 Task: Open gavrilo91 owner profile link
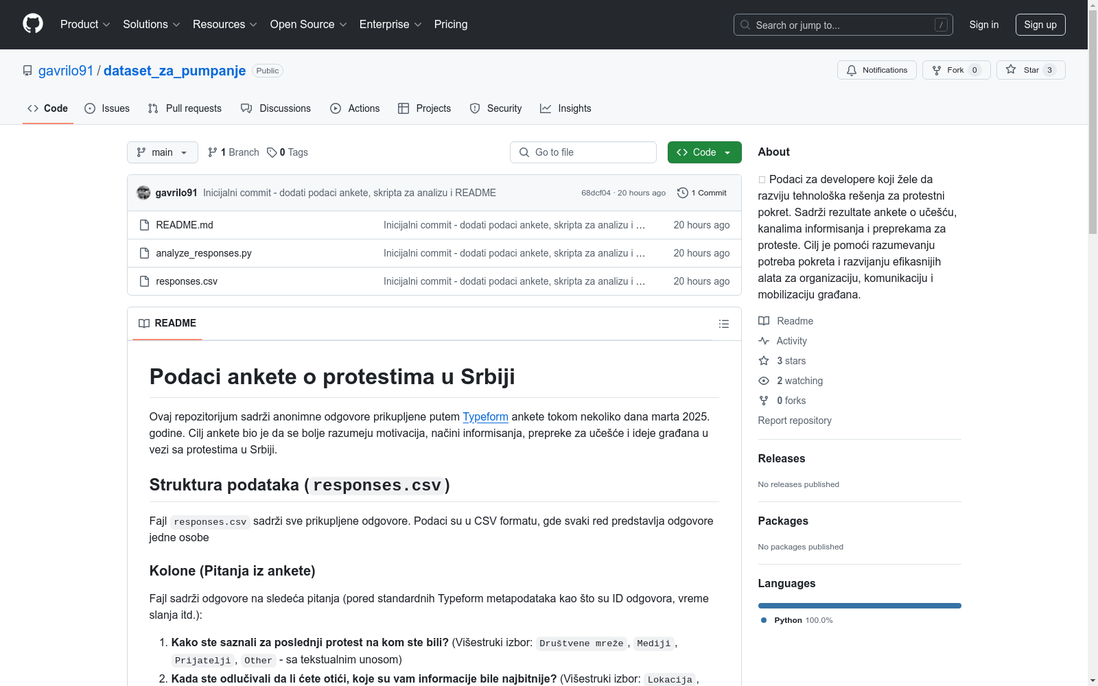pyautogui.click(x=66, y=71)
